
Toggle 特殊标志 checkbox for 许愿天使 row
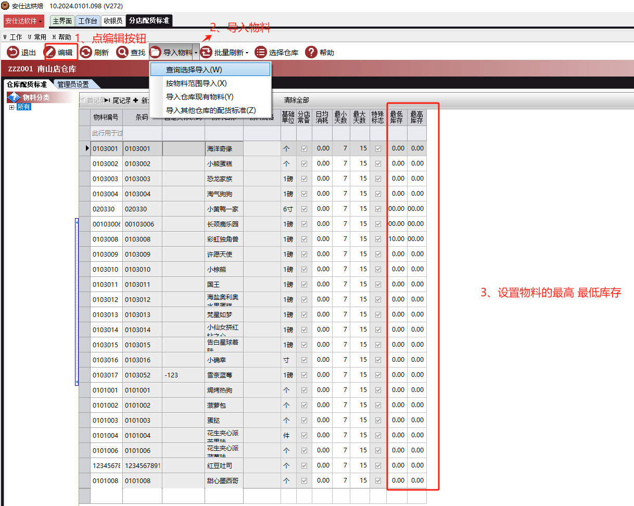pyautogui.click(x=378, y=254)
